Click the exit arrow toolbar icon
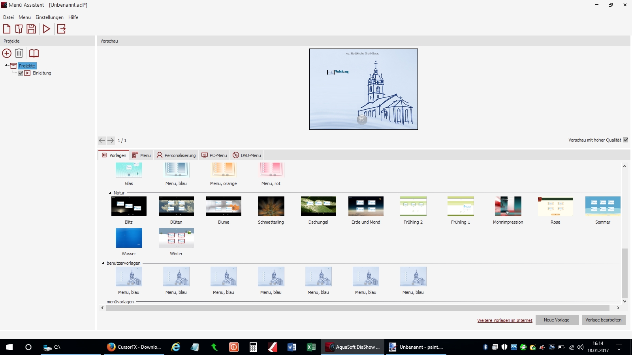The height and width of the screenshot is (355, 632). [x=61, y=29]
